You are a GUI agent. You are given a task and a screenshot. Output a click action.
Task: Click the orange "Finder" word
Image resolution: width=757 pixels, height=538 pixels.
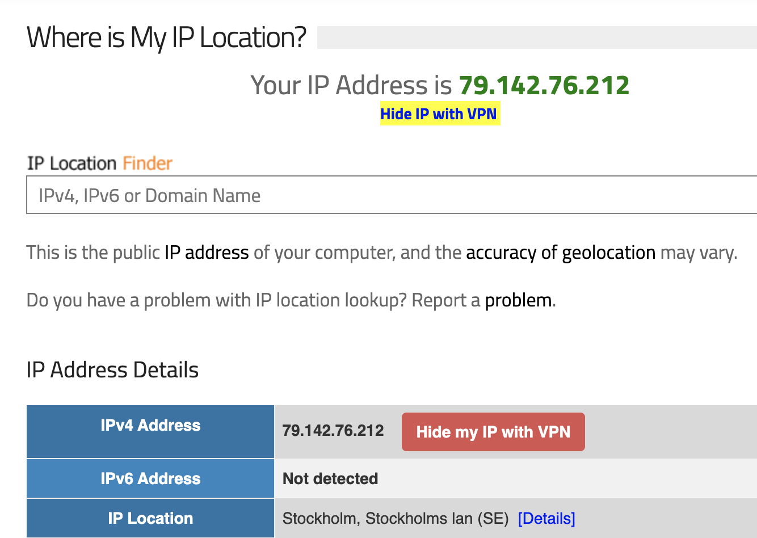click(148, 163)
